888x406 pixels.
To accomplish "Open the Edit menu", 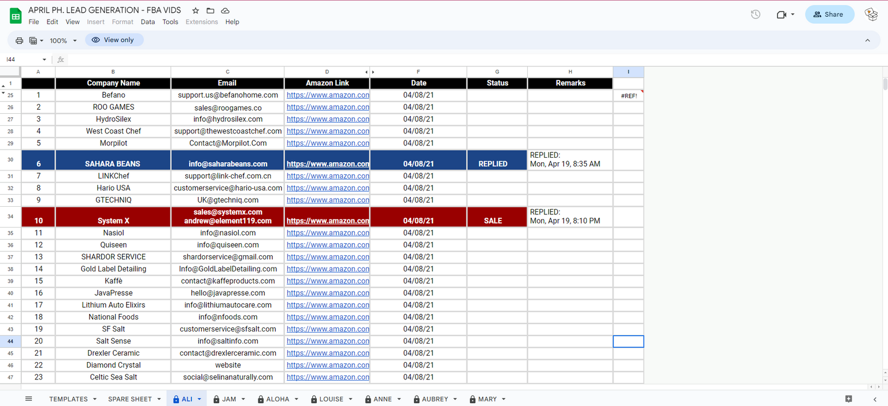I will [x=53, y=22].
